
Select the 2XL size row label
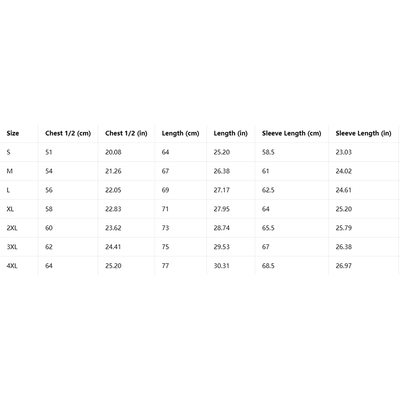coord(12,228)
